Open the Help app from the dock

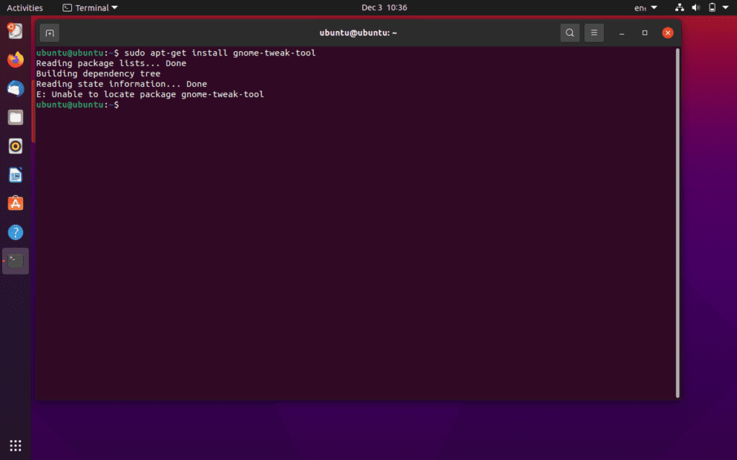[15, 232]
